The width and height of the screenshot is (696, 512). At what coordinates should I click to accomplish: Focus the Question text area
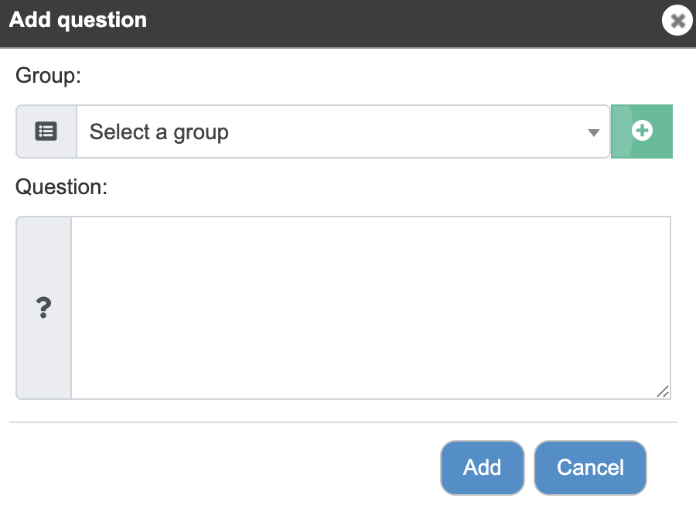click(x=370, y=308)
